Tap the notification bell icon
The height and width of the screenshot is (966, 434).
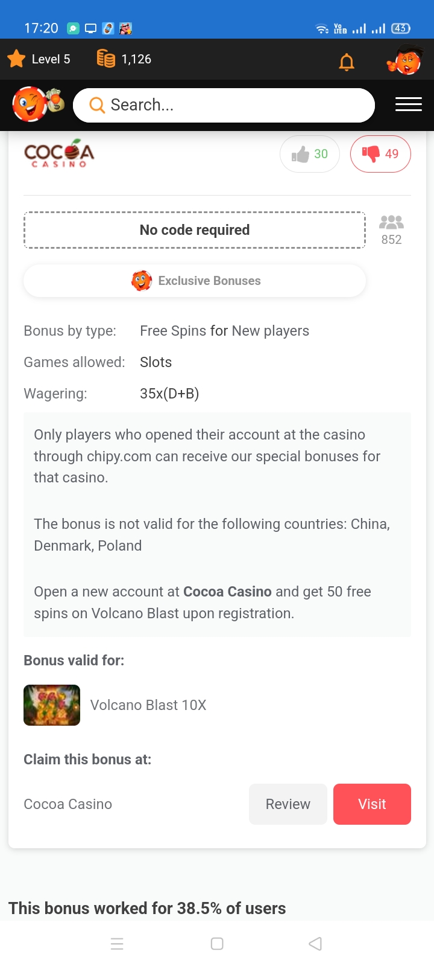(x=347, y=62)
